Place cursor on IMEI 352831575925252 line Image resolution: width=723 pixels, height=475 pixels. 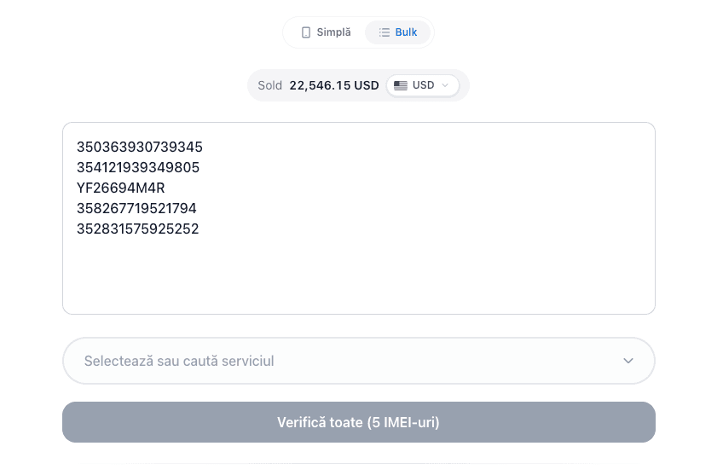point(138,229)
